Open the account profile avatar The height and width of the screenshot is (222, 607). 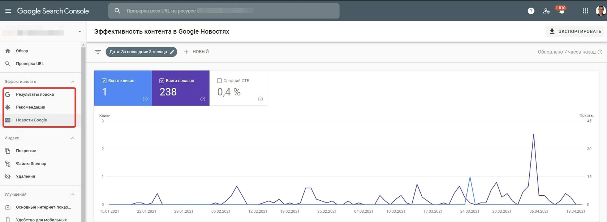600,11
